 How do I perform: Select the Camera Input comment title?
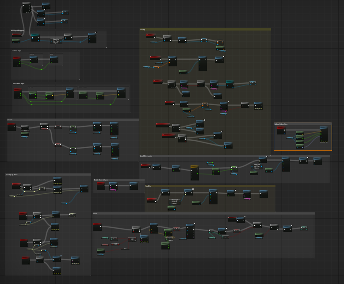pos(16,51)
